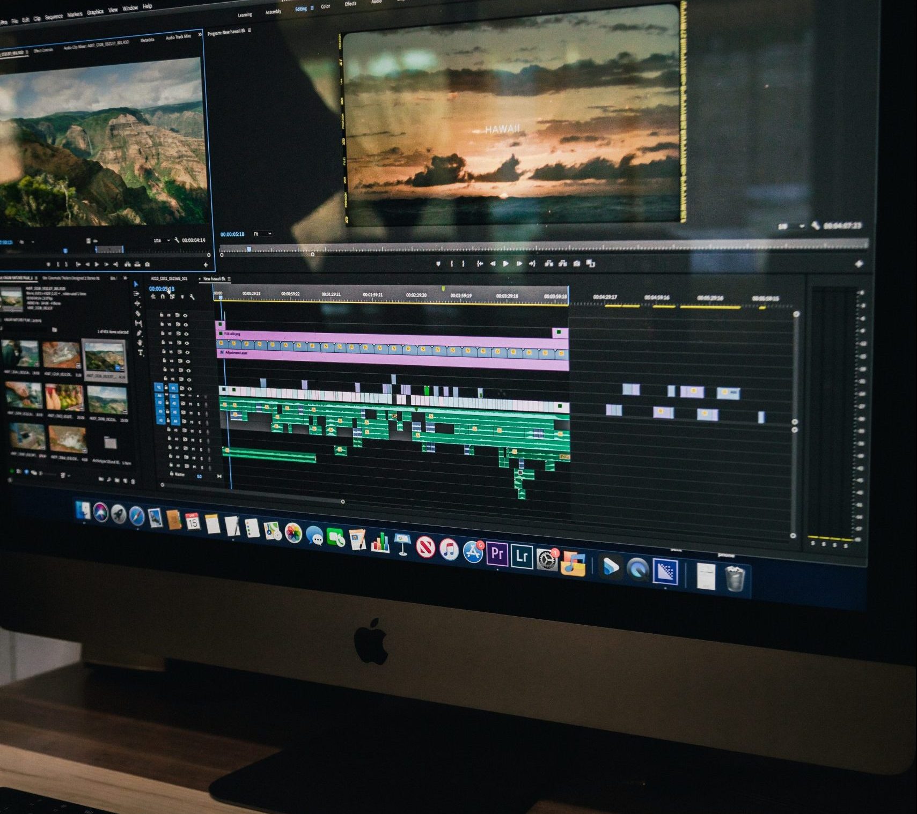This screenshot has height=814, width=917.
Task: Open Timeline Display Settings wrench
Action: (x=192, y=297)
